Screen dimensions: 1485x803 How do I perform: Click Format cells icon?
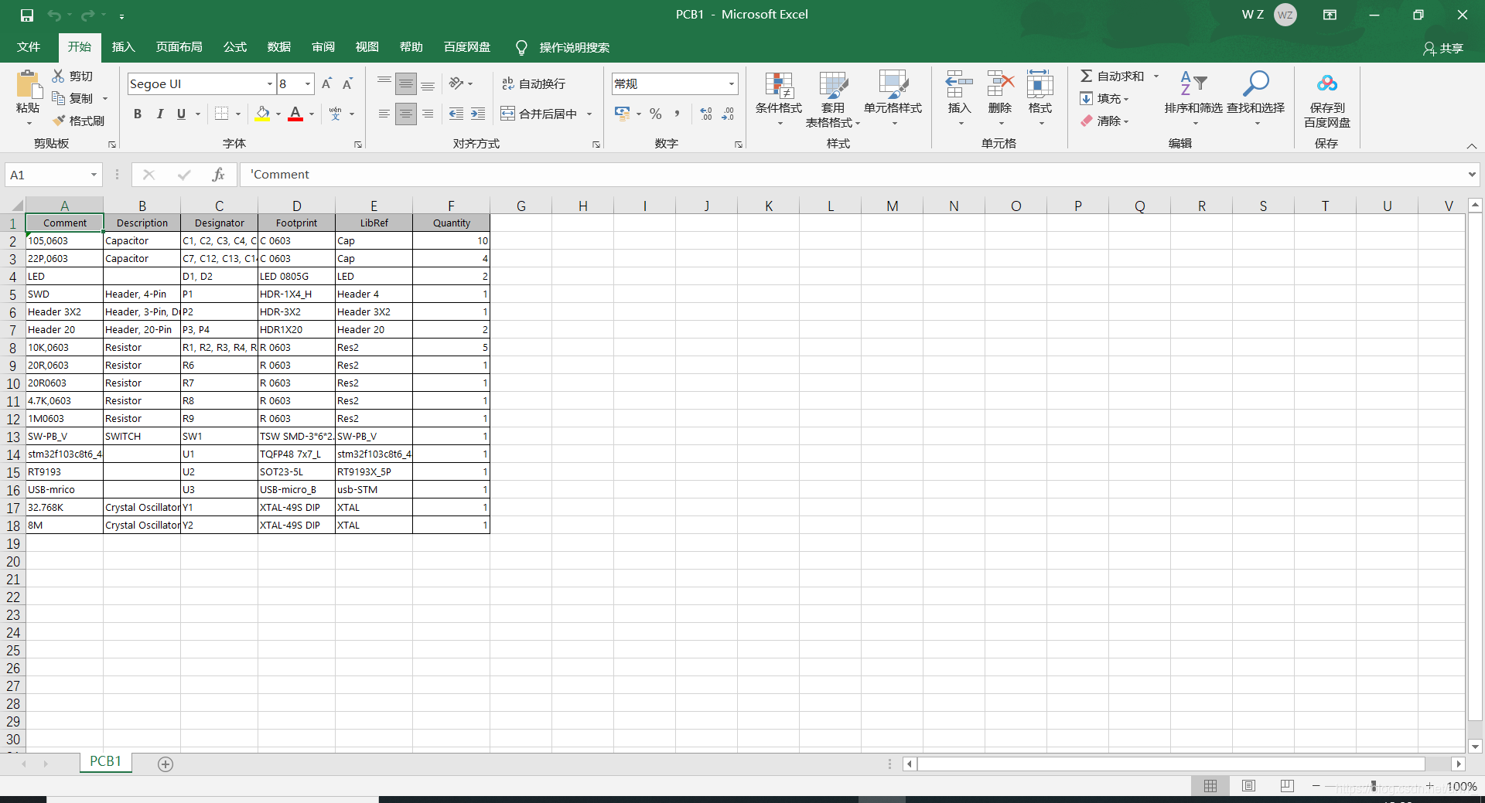1040,83
